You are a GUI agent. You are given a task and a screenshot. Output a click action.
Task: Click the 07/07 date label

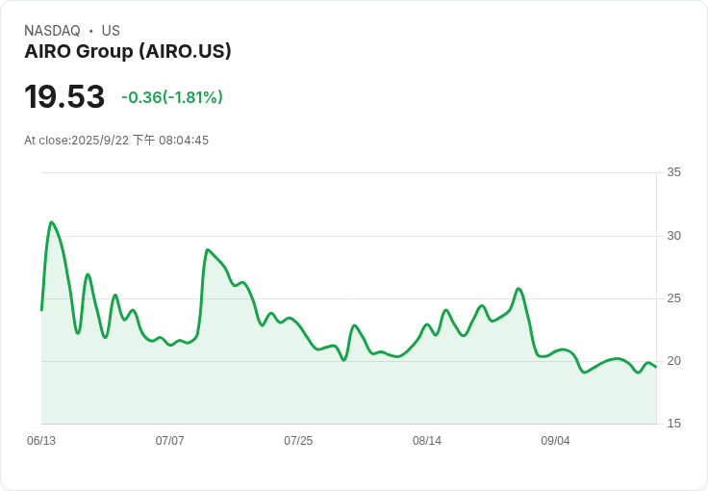click(169, 441)
